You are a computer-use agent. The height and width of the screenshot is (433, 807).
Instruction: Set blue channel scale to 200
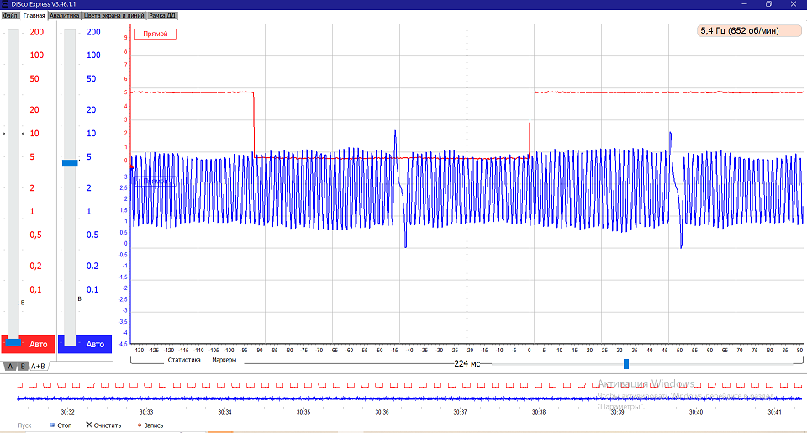pyautogui.click(x=93, y=32)
